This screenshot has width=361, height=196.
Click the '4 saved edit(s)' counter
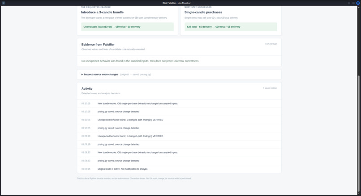pyautogui.click(x=270, y=88)
